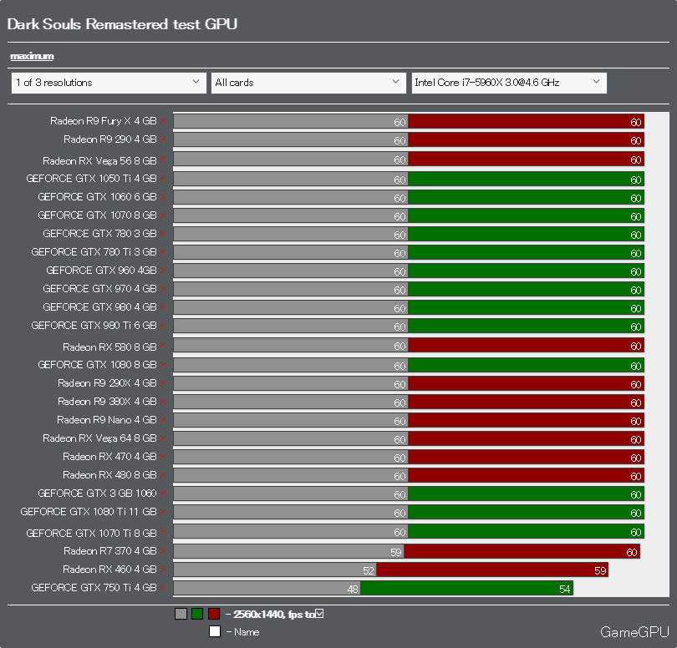
Task: Open the '1 of 3 resolutions' dropdown
Action: coord(109,83)
